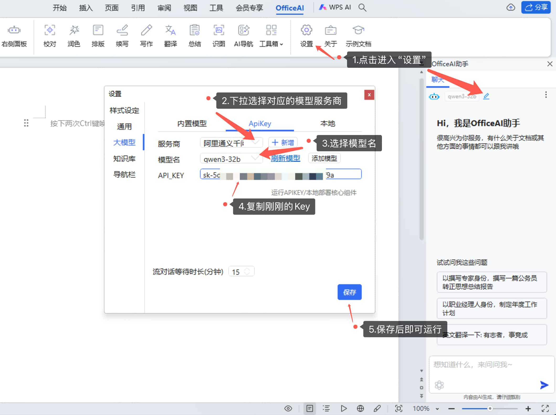Switch to the 本地 tab

(x=327, y=123)
